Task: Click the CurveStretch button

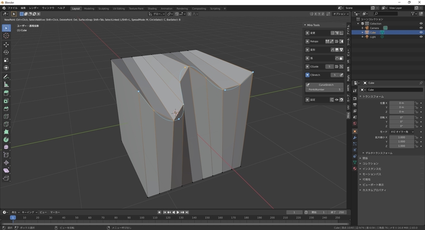Action: (x=324, y=85)
